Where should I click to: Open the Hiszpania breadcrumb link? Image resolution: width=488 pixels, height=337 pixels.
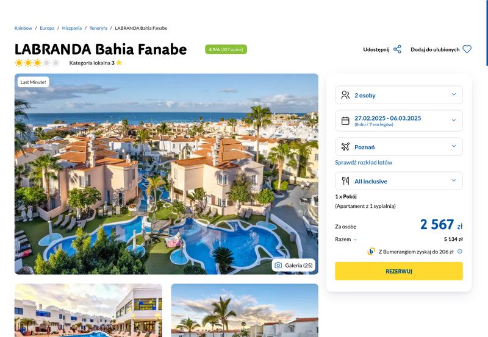pyautogui.click(x=71, y=28)
